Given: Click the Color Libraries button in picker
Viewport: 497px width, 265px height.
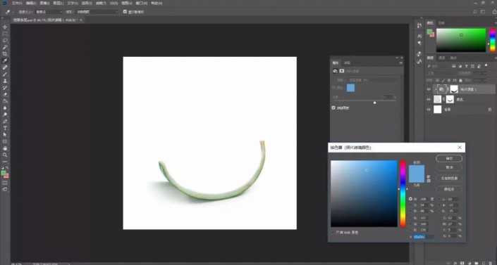Looking at the screenshot, I should (x=449, y=179).
